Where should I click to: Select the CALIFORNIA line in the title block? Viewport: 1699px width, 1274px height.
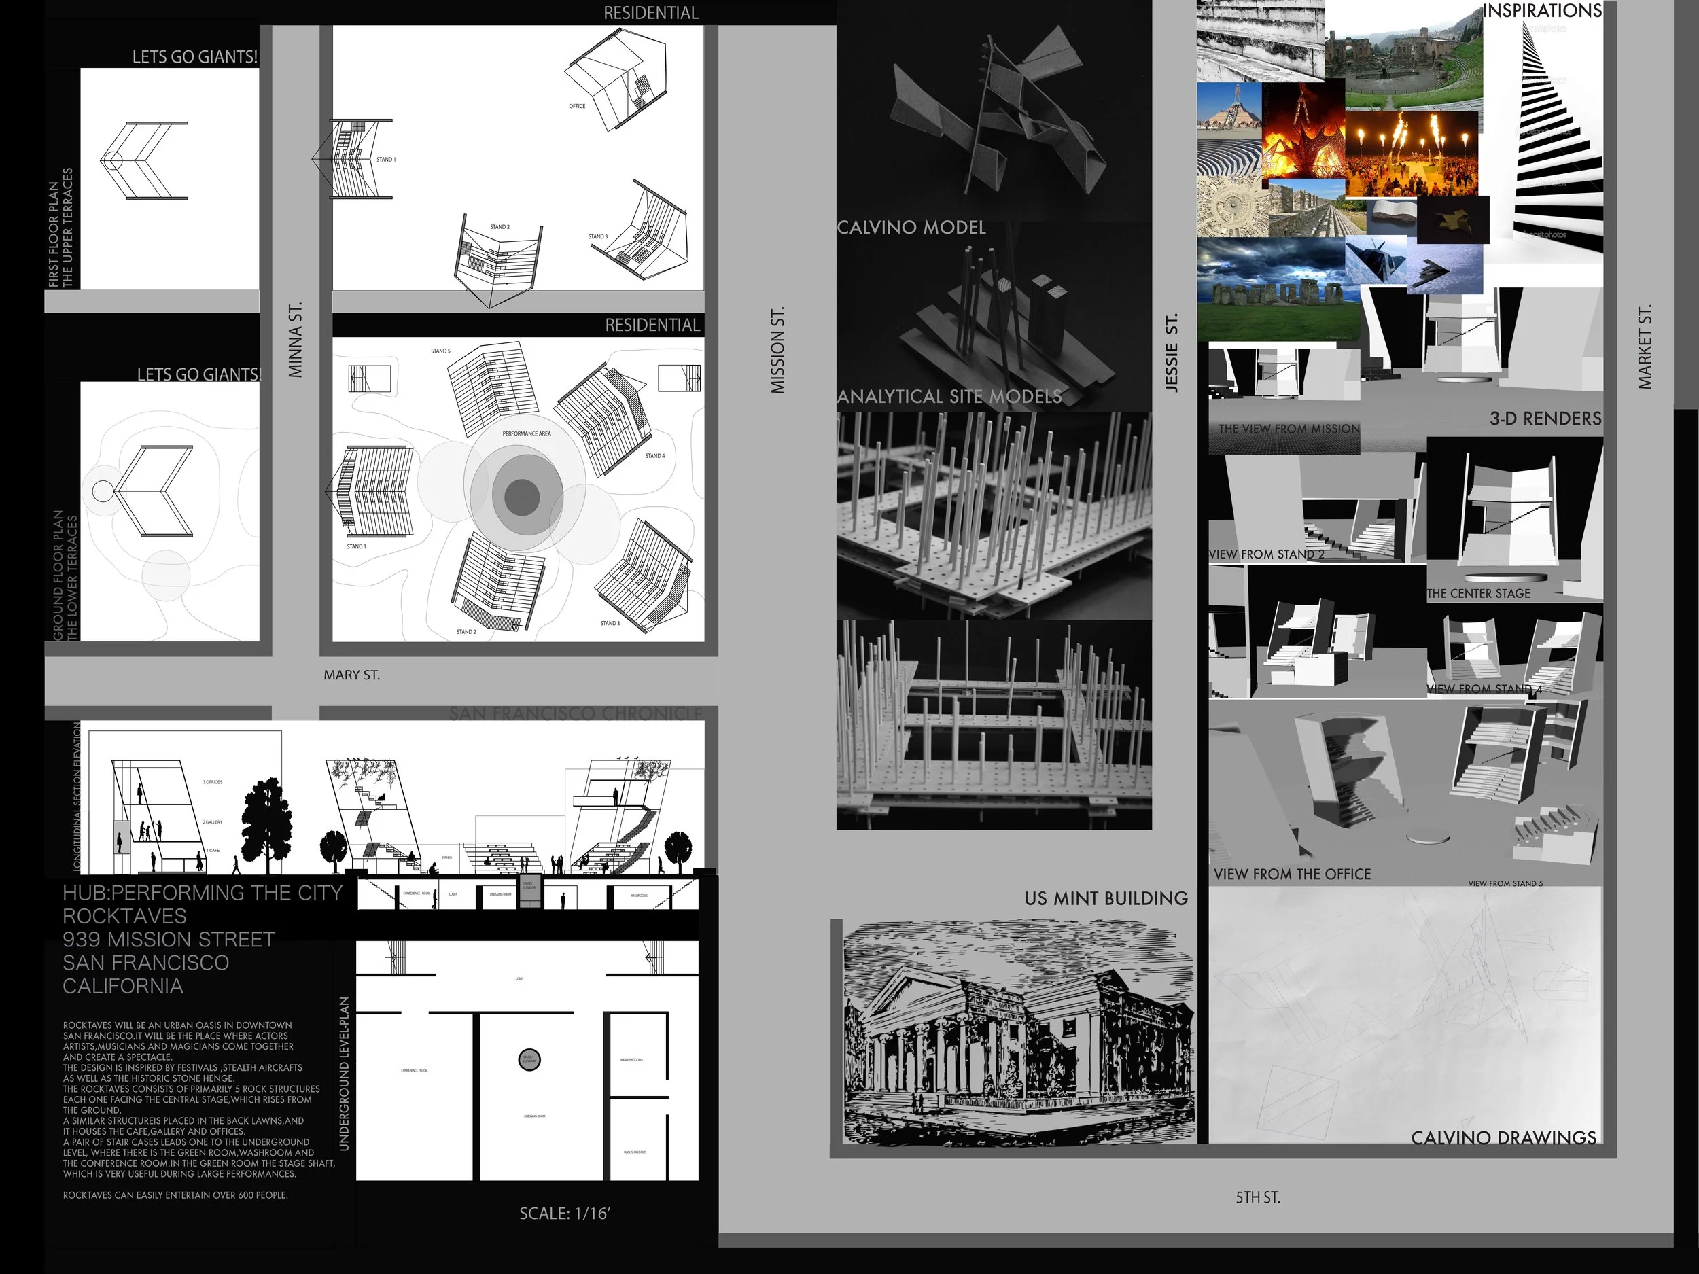(123, 986)
